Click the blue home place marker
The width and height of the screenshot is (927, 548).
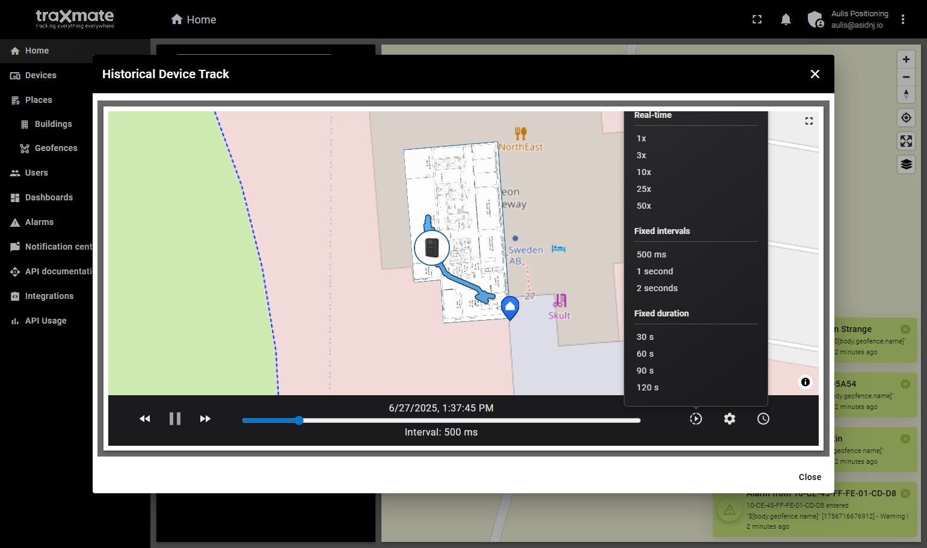point(510,308)
